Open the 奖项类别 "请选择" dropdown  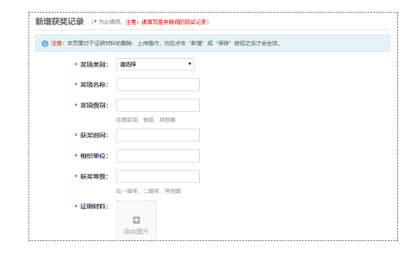pyautogui.click(x=155, y=64)
